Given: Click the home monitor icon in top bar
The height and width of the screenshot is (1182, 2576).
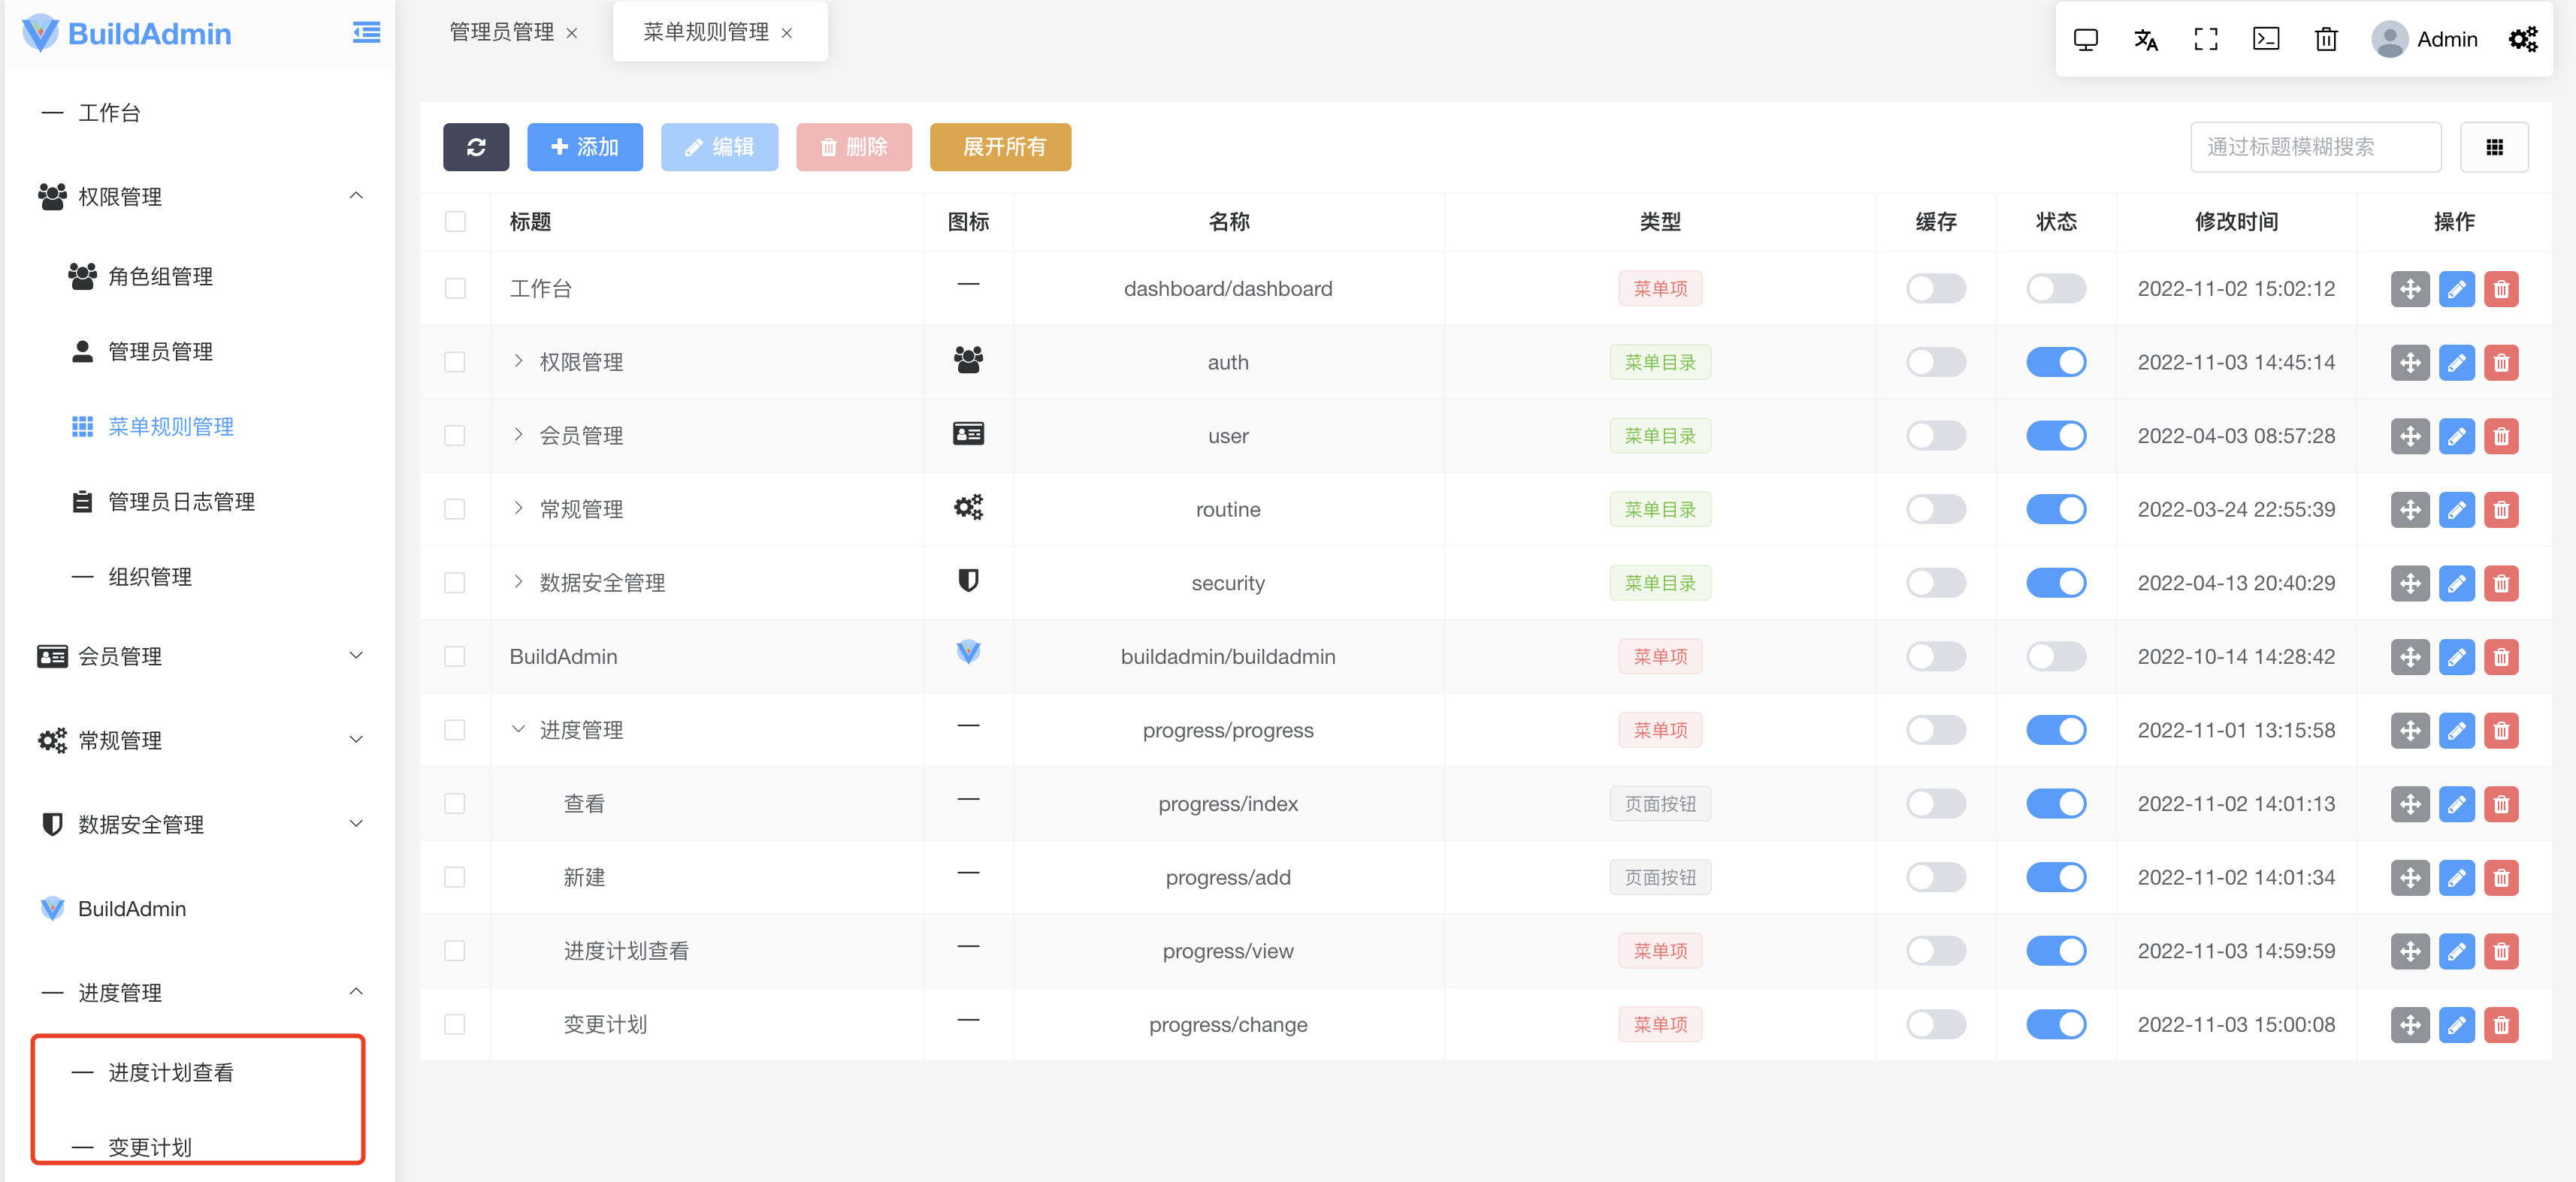Looking at the screenshot, I should (2085, 39).
